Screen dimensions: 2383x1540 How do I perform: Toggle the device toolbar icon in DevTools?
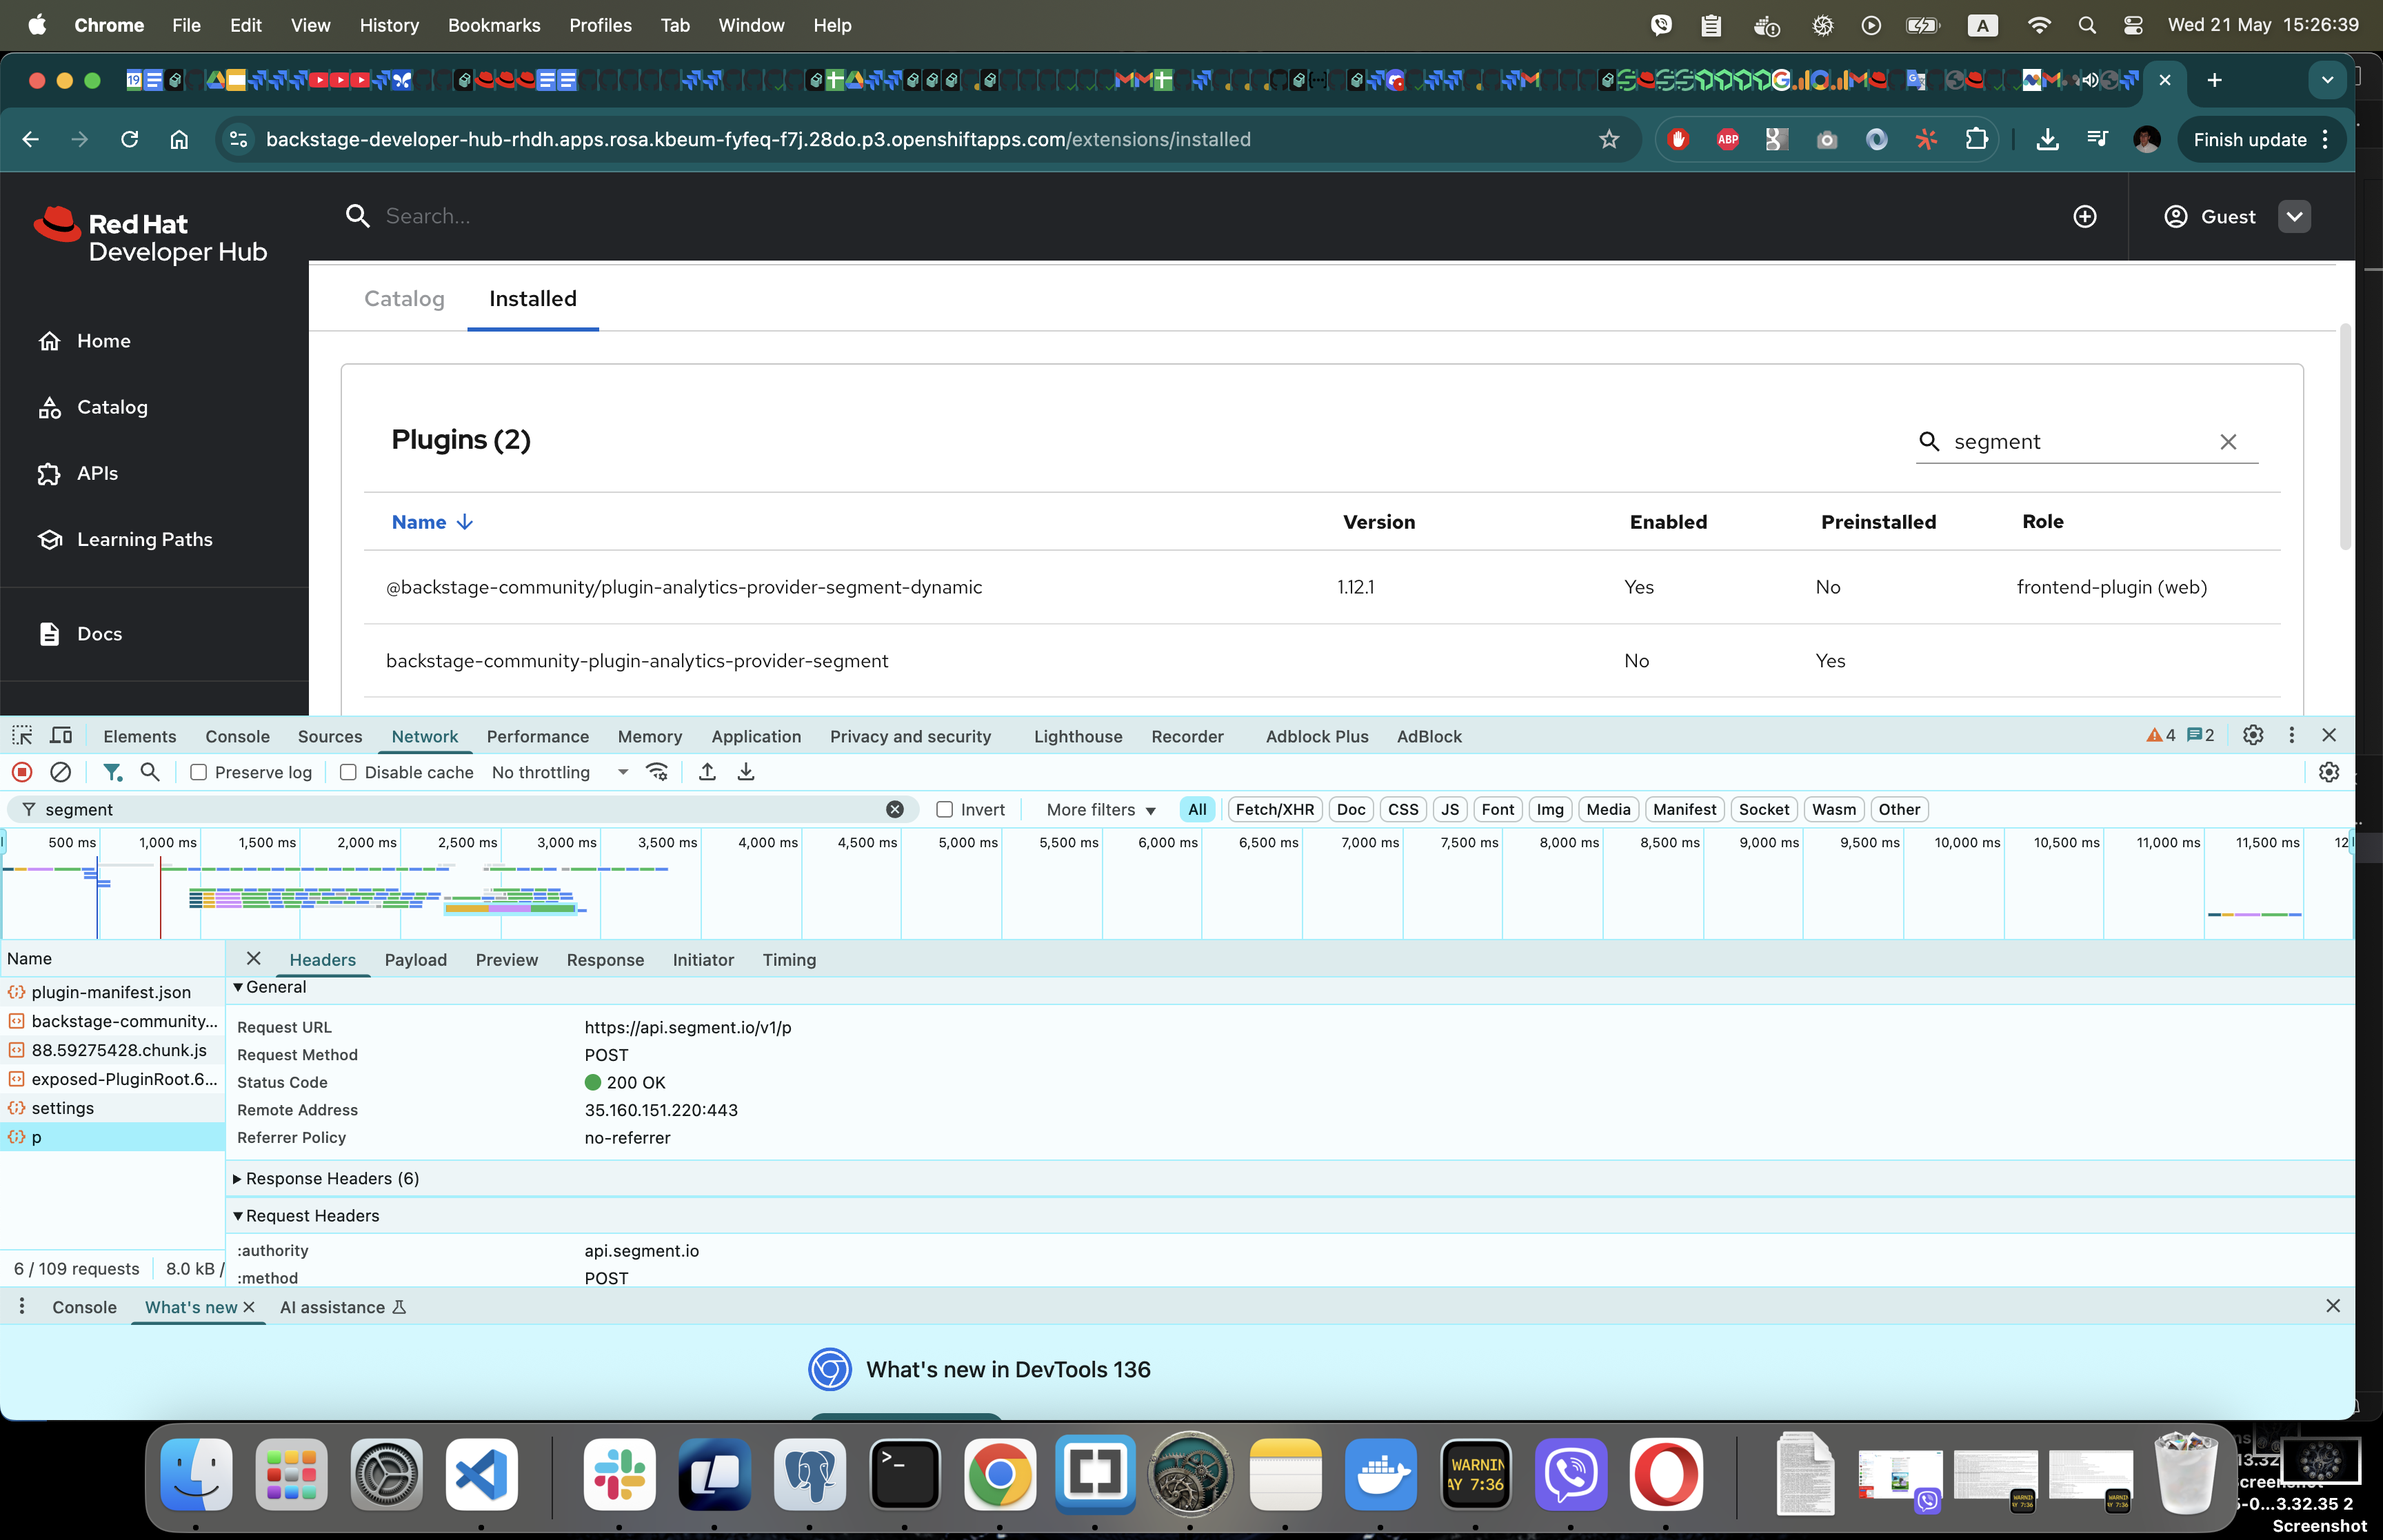(61, 736)
